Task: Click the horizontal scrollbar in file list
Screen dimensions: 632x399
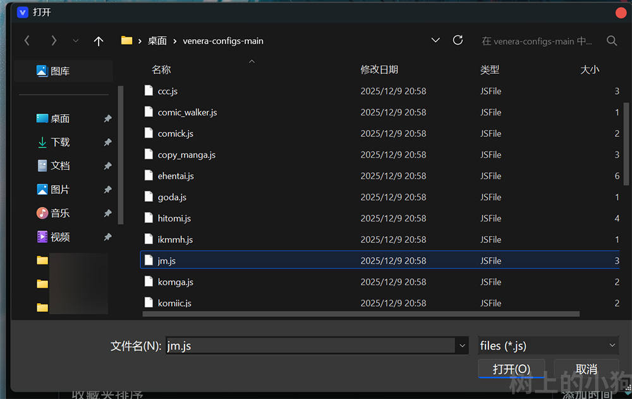Action: point(360,314)
